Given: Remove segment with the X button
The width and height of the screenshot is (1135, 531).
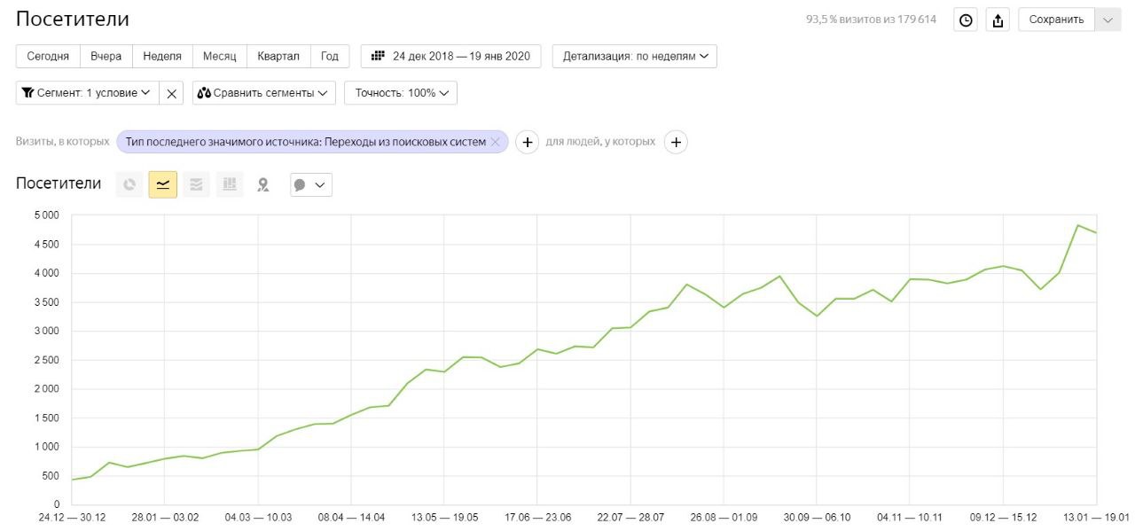Looking at the screenshot, I should pos(172,93).
